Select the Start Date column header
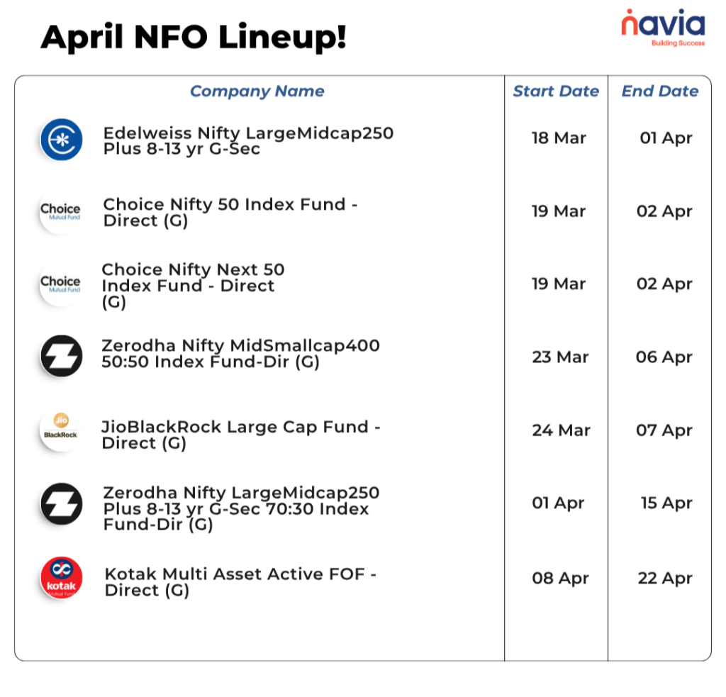 point(556,91)
